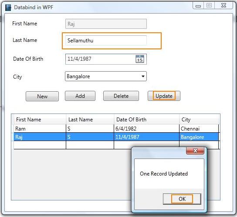Click the Last Name field with Sellamuthu
Image resolution: width=237 pixels, height=217 pixels.
[x=106, y=41]
